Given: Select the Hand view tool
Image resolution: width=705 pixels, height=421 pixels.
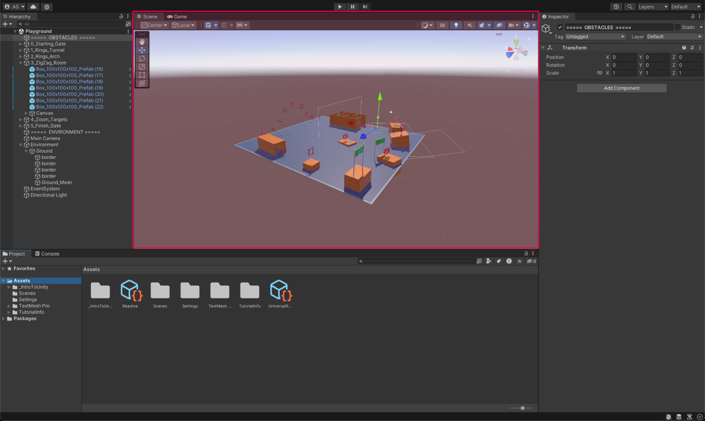Looking at the screenshot, I should coord(142,42).
